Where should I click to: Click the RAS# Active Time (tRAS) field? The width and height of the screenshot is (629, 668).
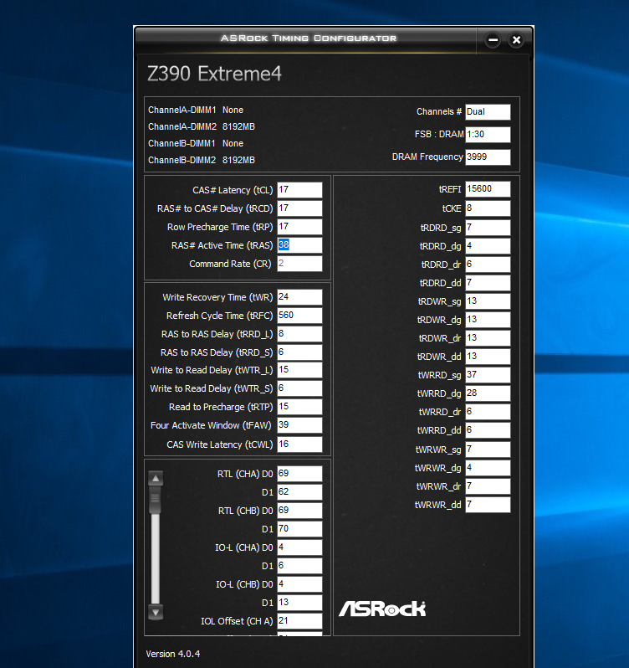click(299, 245)
